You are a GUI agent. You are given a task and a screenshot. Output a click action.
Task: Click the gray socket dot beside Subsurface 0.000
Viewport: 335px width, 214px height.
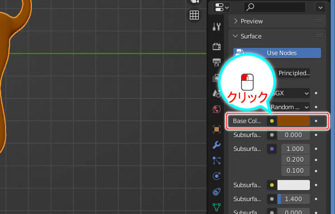coord(272,135)
